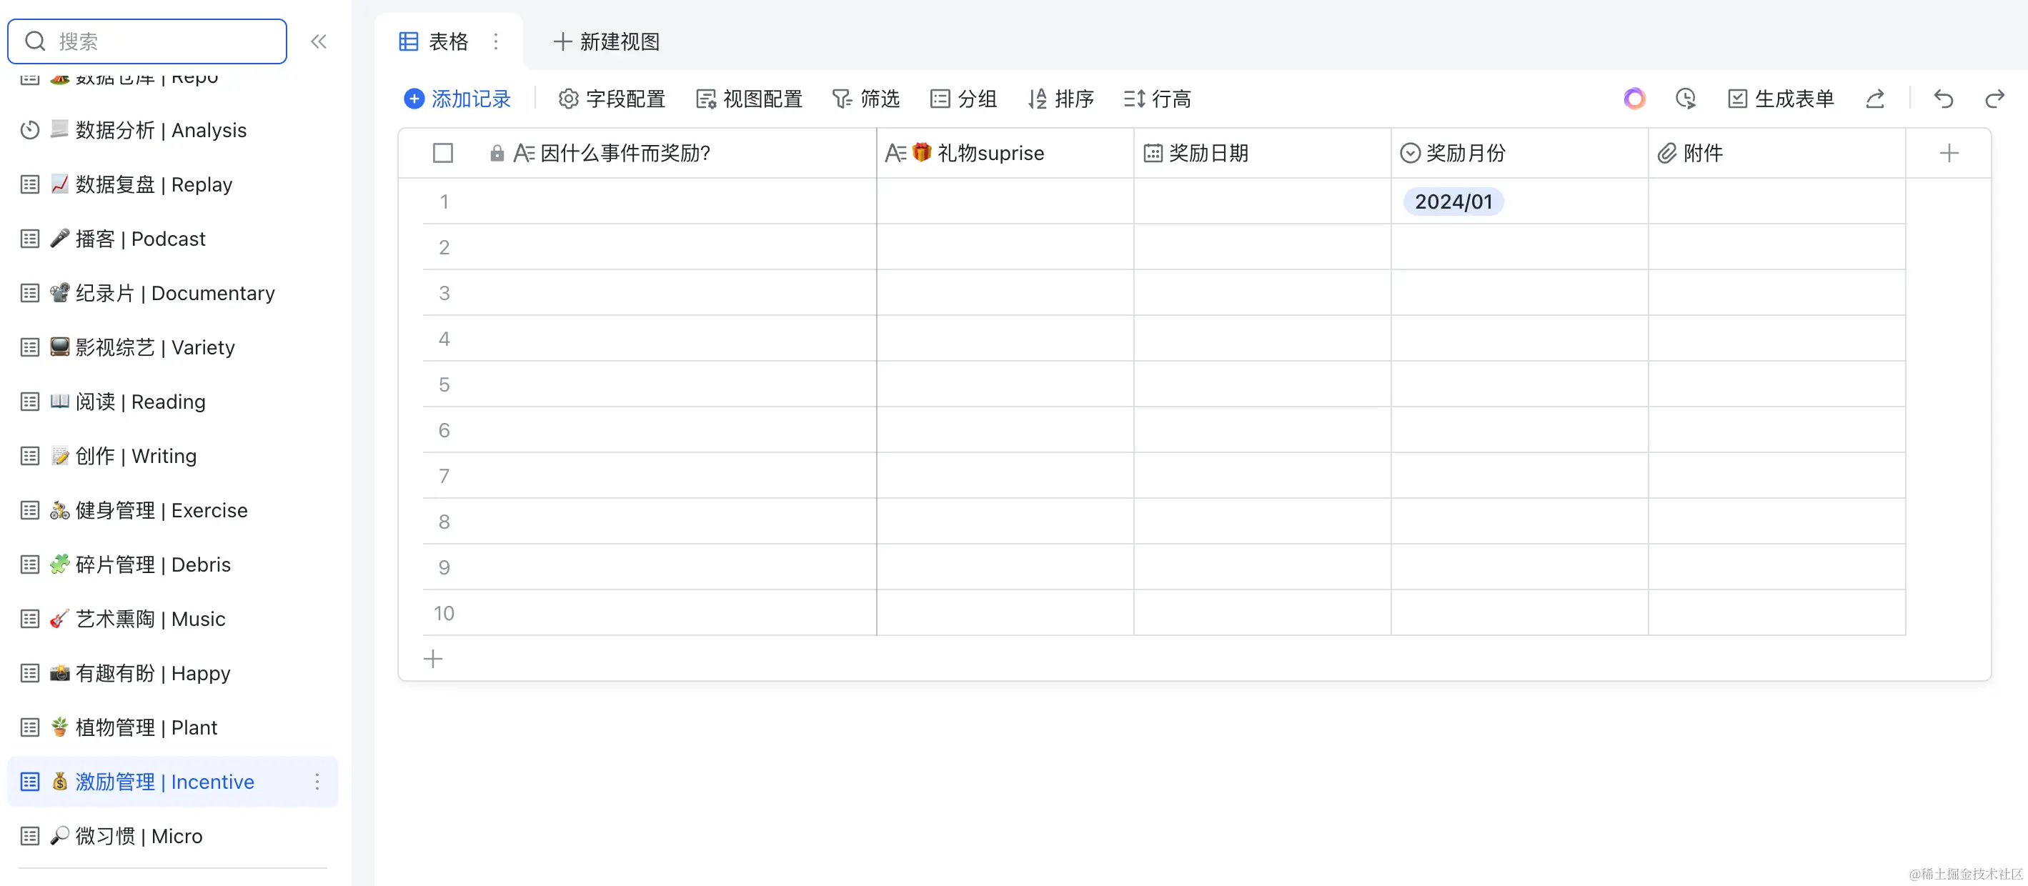2028x886 pixels.
Task: Select the 筛选 filter tool
Action: click(865, 99)
